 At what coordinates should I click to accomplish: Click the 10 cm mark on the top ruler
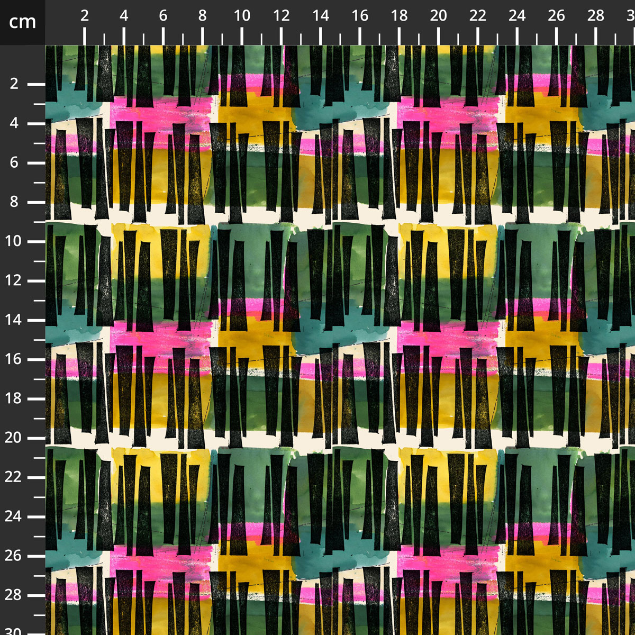tap(242, 16)
